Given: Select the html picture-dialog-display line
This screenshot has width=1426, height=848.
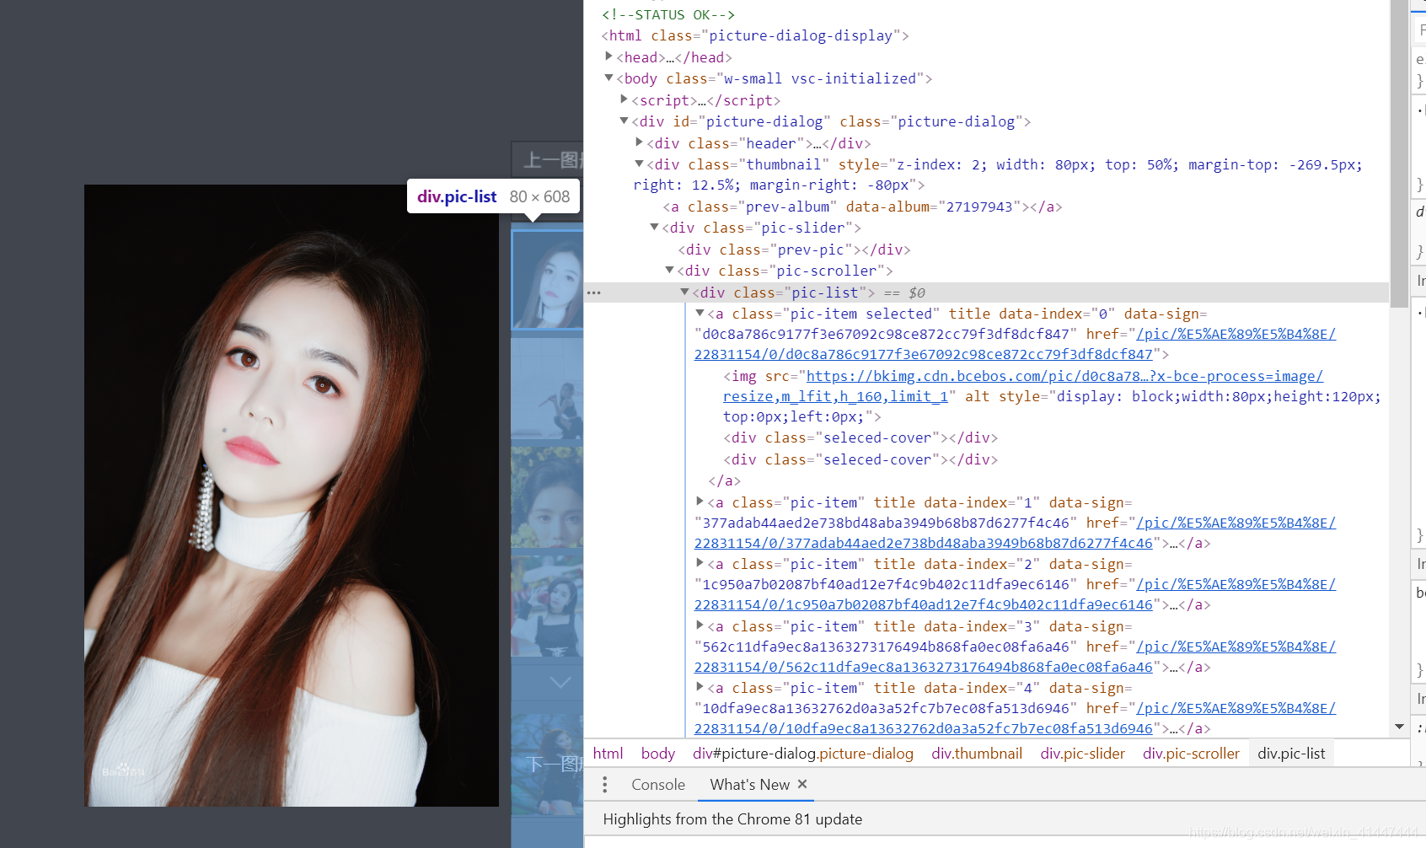Looking at the screenshot, I should coord(755,35).
